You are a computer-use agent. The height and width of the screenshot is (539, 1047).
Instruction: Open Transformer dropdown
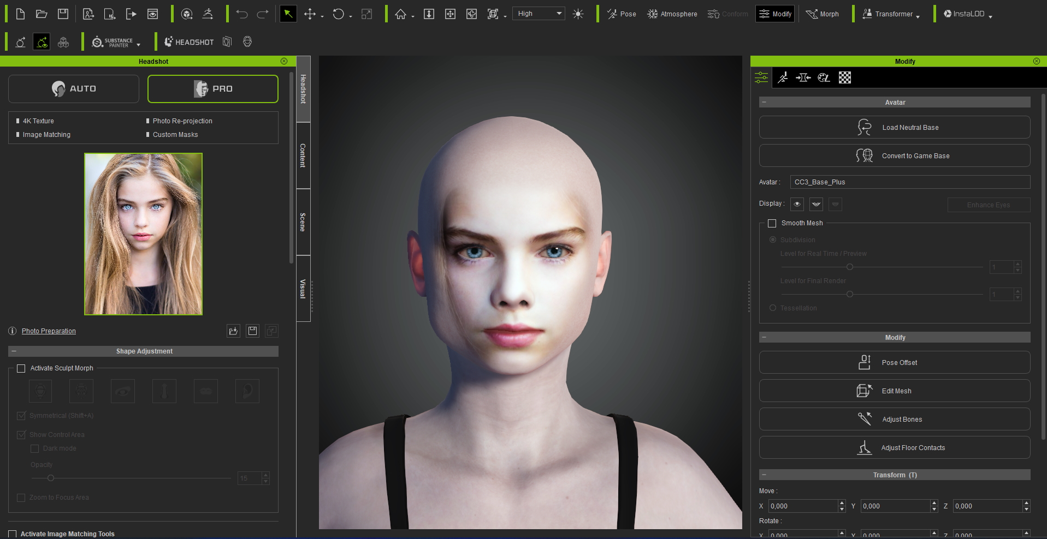pyautogui.click(x=891, y=14)
